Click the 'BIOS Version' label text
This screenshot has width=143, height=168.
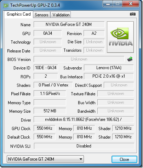point(19,60)
